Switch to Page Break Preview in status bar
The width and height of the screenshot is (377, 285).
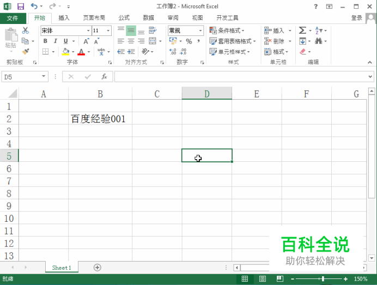pos(280,279)
